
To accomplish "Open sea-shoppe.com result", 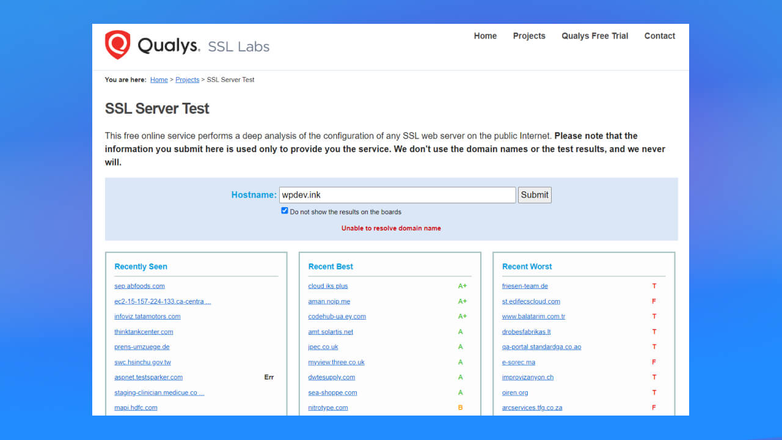I will [332, 393].
